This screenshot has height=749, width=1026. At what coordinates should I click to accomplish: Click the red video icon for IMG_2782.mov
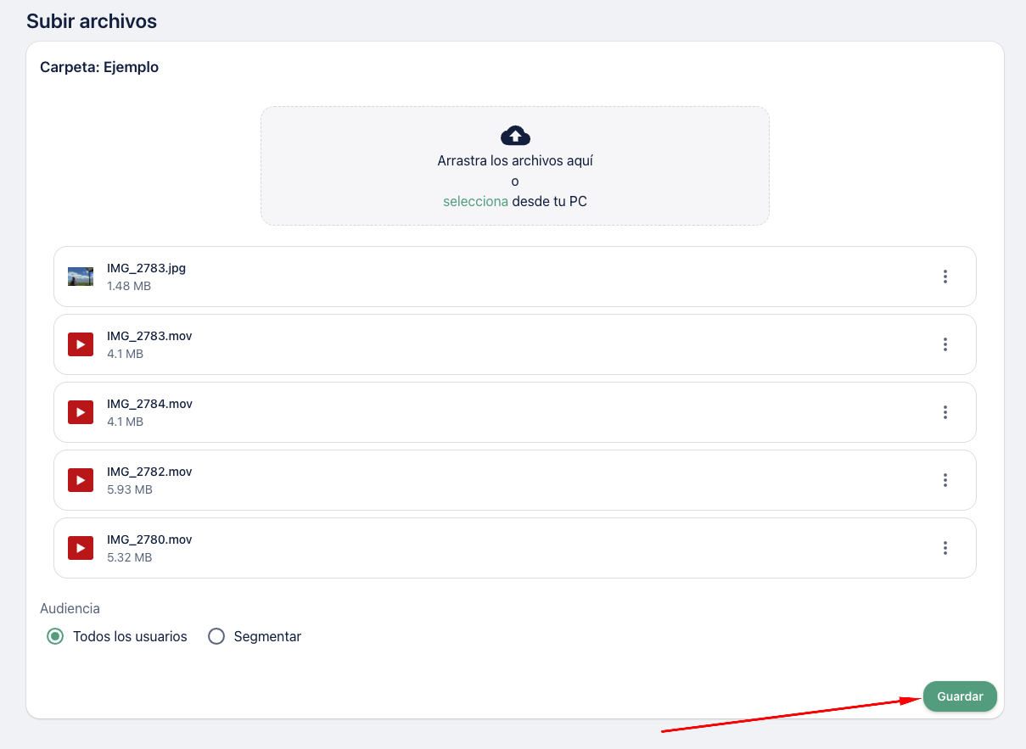point(81,480)
